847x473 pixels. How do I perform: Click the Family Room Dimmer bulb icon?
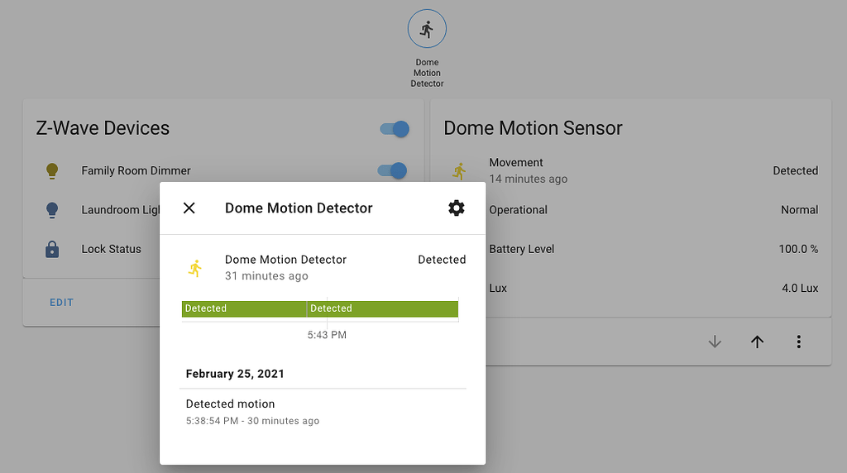click(52, 171)
